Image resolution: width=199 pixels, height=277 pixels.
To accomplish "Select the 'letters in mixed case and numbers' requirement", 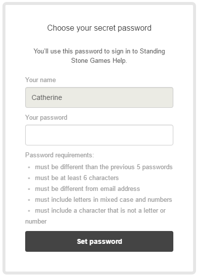I will point(103,200).
